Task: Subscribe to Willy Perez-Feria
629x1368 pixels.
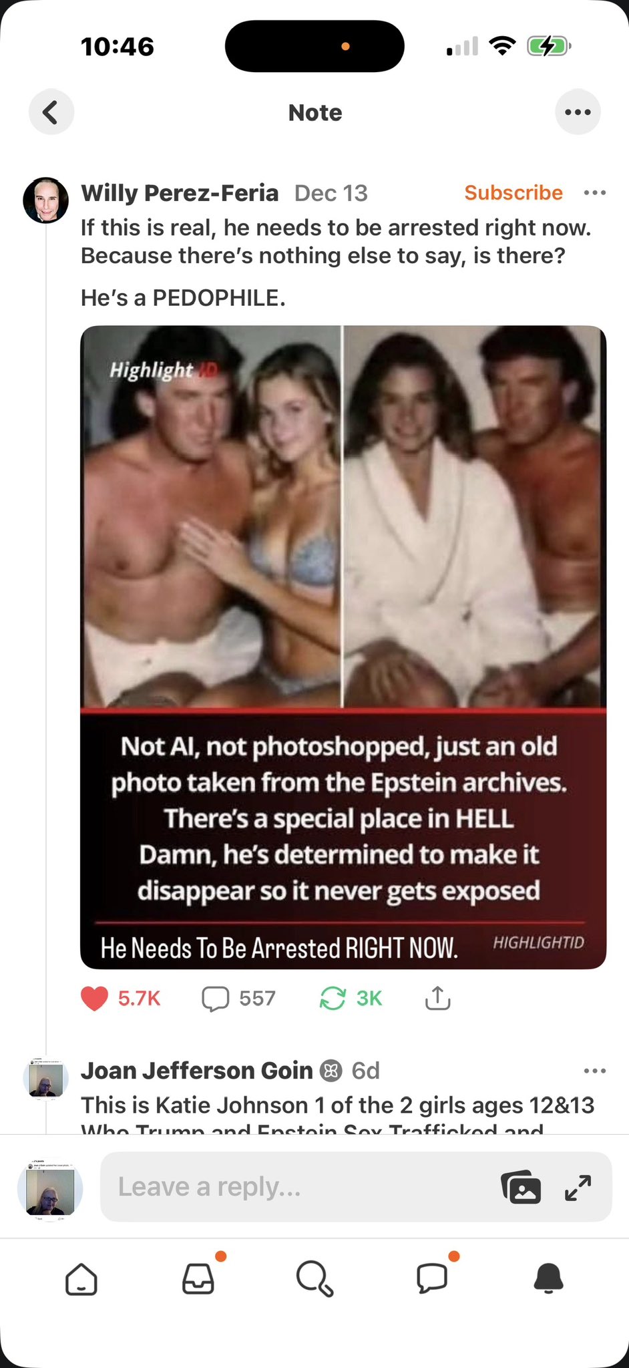Action: coord(513,192)
